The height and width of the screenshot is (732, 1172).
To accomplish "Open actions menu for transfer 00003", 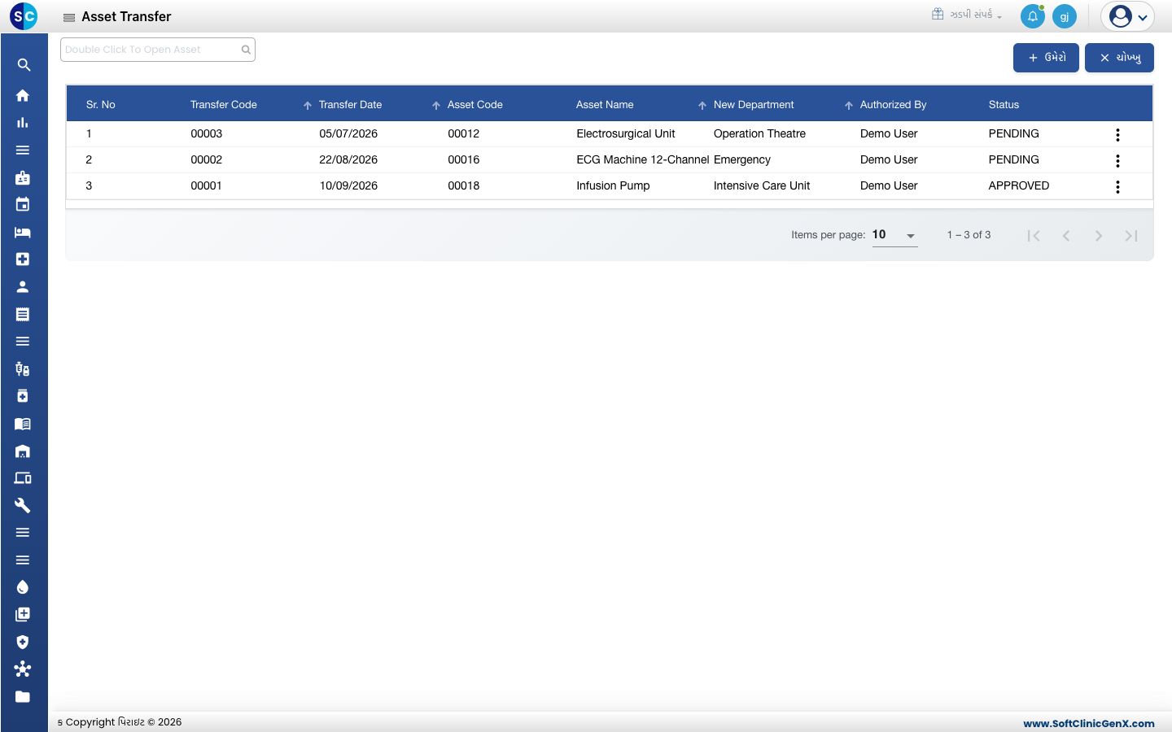I will 1117,134.
